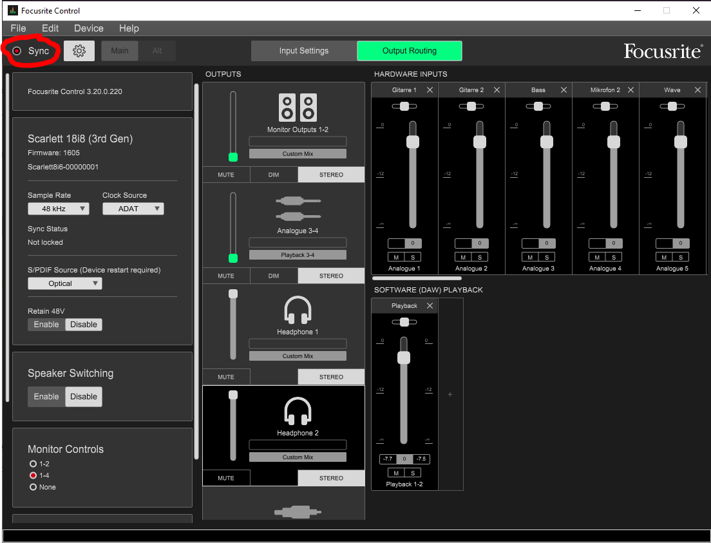This screenshot has width=711, height=543.
Task: Click the Sync status indicator icon
Action: 17,51
